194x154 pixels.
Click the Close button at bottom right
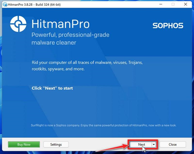coord(173,144)
